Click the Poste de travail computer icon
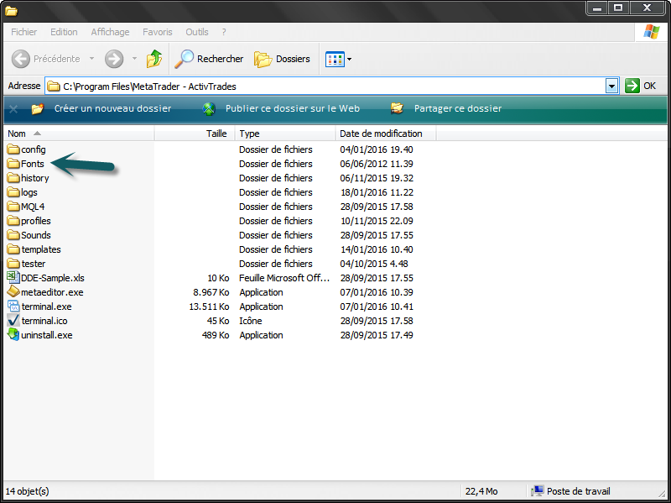Image resolution: width=671 pixels, height=503 pixels. [x=538, y=491]
